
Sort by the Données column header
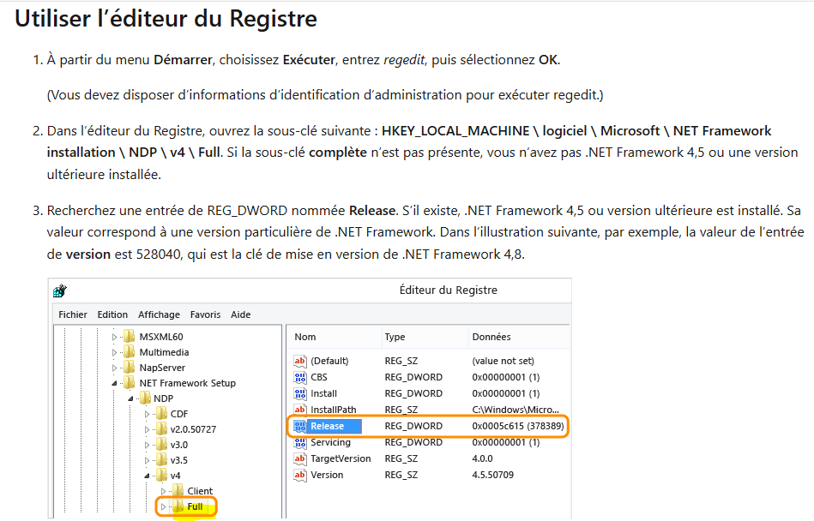pyautogui.click(x=491, y=337)
